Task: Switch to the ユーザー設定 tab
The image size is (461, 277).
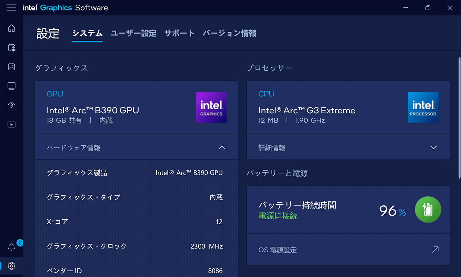Action: tap(134, 34)
